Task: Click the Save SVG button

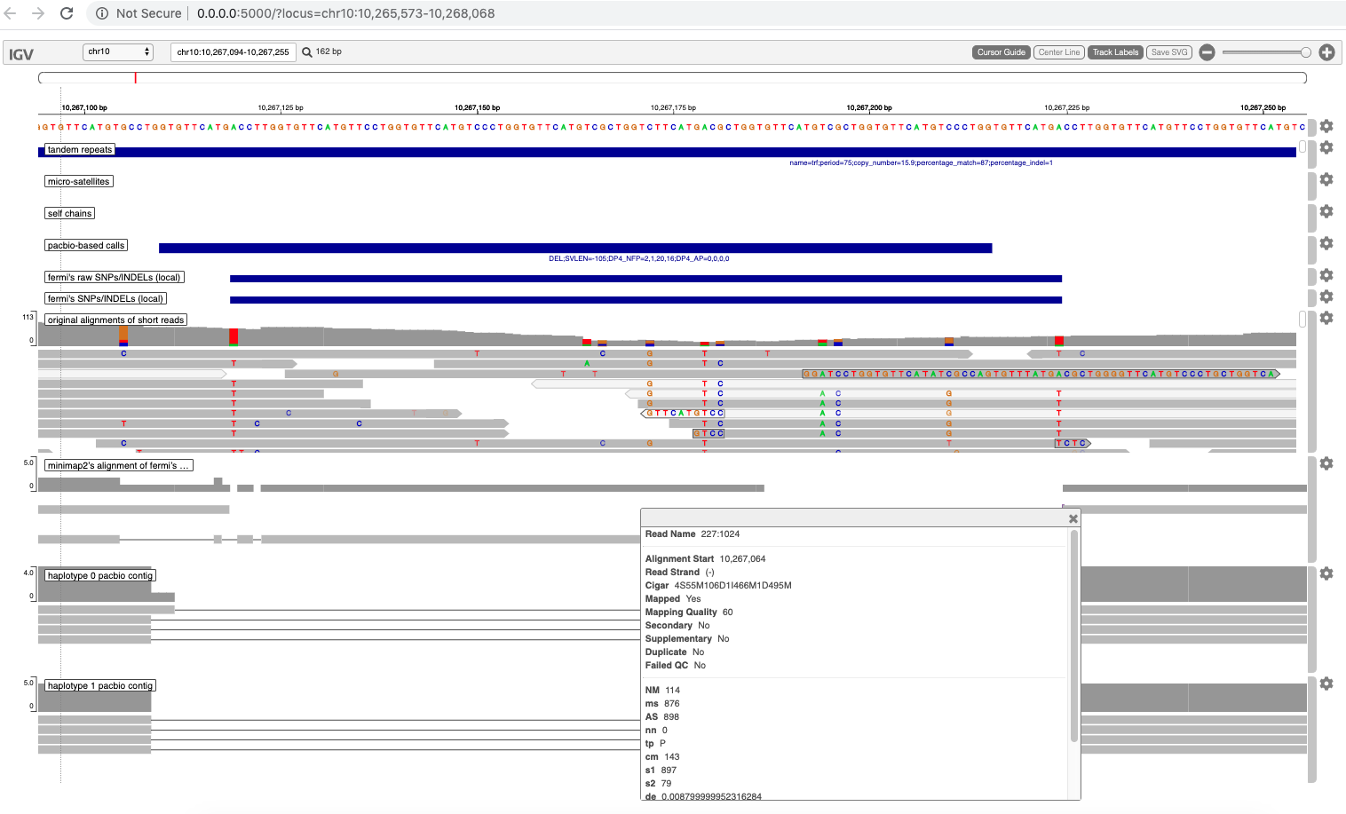Action: pos(1169,51)
